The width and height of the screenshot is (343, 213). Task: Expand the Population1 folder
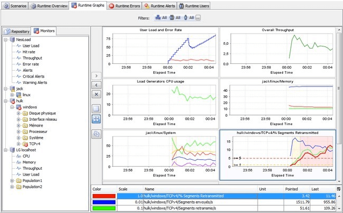pos(12,181)
